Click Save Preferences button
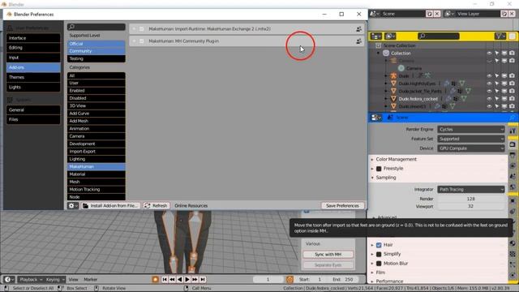This screenshot has width=519, height=292. pyautogui.click(x=342, y=205)
